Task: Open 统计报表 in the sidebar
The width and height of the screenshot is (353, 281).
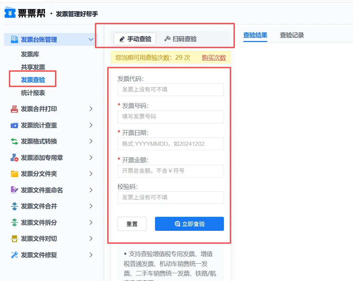Action: point(33,93)
